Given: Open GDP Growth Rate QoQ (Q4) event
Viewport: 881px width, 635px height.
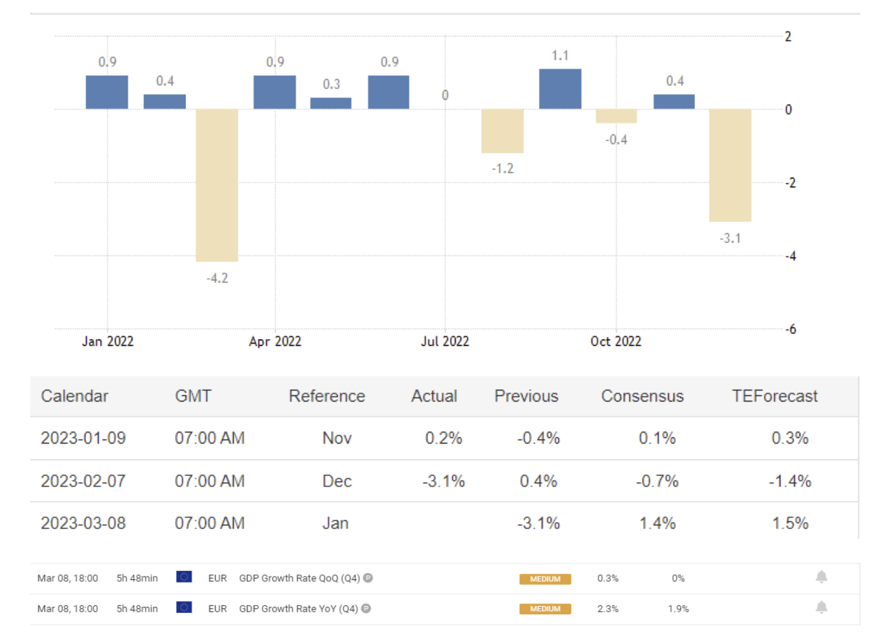Looking at the screenshot, I should coord(298,579).
